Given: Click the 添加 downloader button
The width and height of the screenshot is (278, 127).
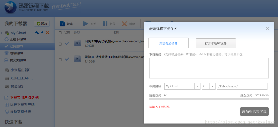Looking at the screenshot, I should coord(42,24).
